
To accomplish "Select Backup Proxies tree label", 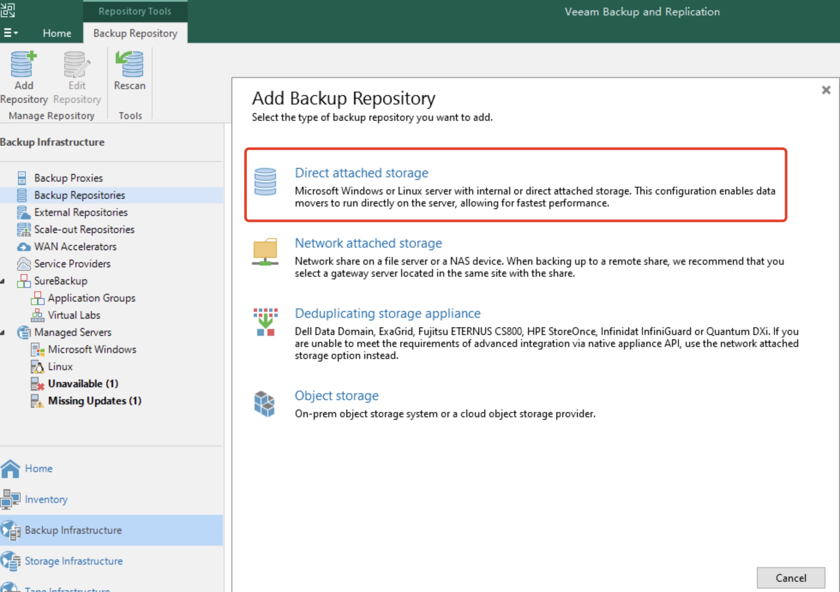I will (x=69, y=178).
